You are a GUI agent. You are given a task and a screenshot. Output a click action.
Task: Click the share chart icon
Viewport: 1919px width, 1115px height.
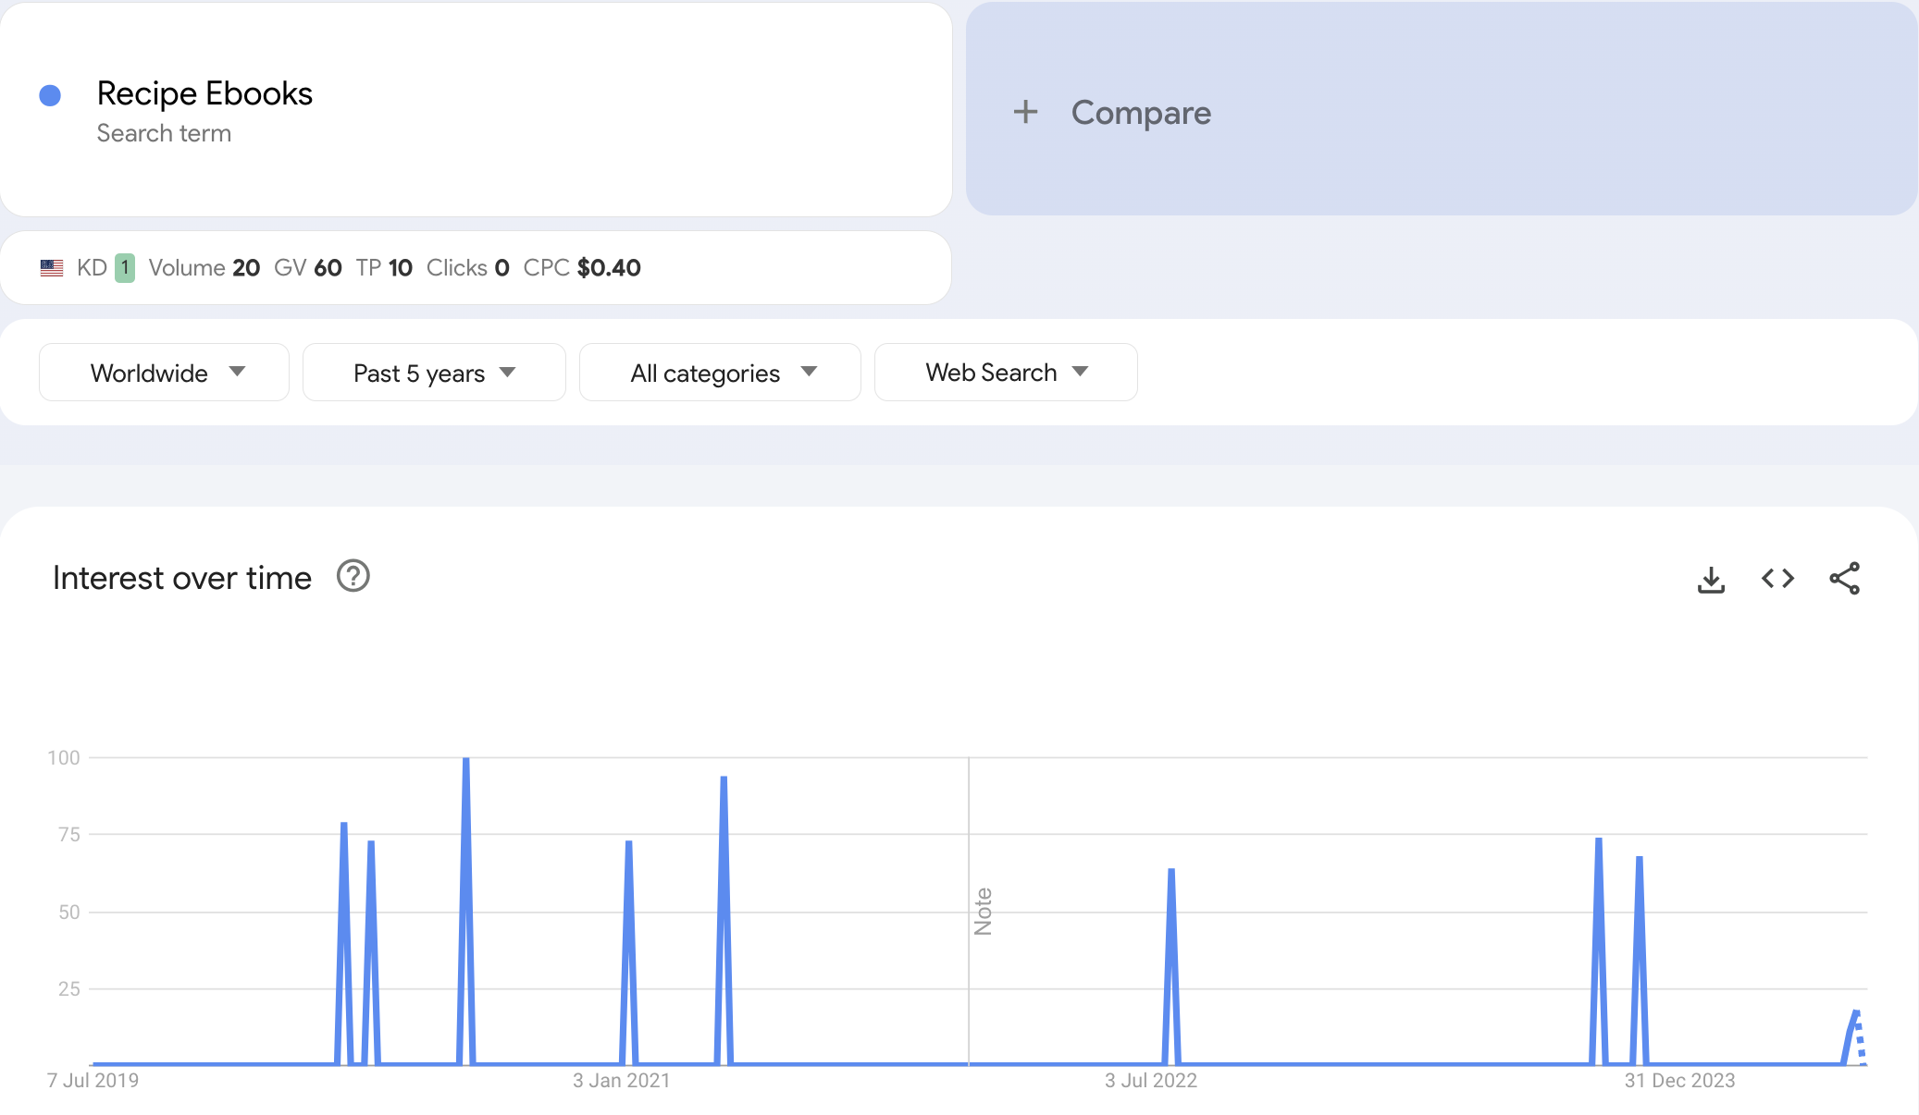coord(1844,579)
